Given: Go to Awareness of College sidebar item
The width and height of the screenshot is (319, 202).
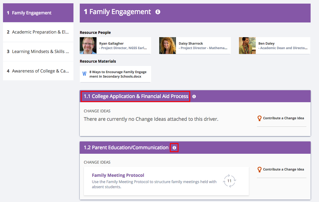Looking at the screenshot, I should point(38,71).
